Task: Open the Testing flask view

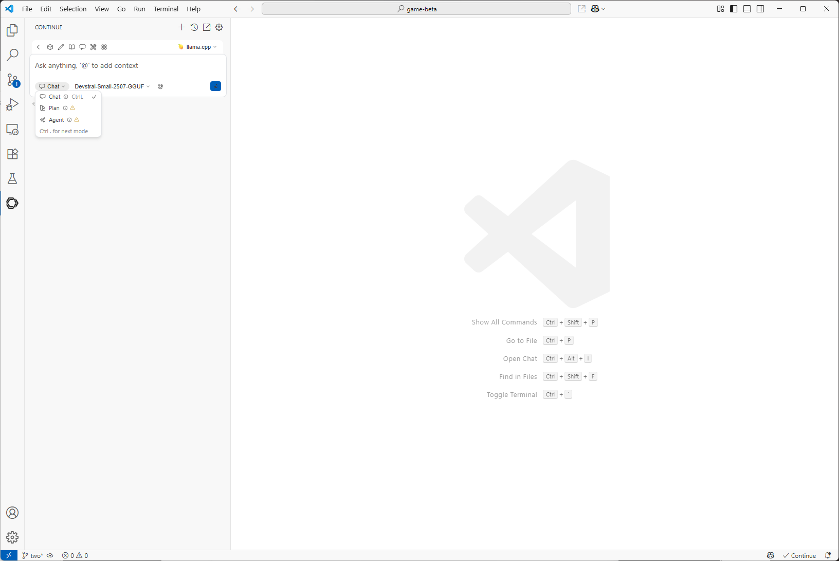Action: click(x=12, y=178)
